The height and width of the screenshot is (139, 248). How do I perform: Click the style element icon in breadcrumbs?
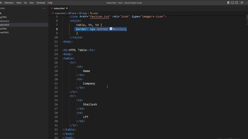coord(80,13)
